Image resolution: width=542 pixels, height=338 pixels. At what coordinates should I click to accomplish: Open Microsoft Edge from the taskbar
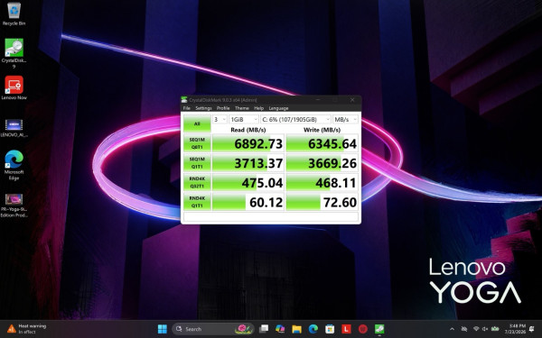(313, 329)
